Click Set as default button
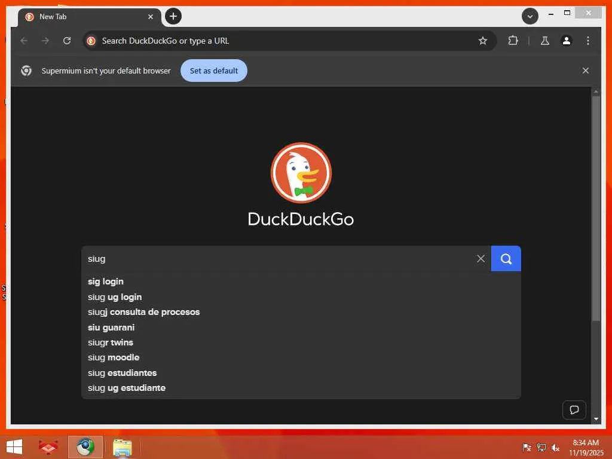612x459 pixels. pyautogui.click(x=214, y=71)
